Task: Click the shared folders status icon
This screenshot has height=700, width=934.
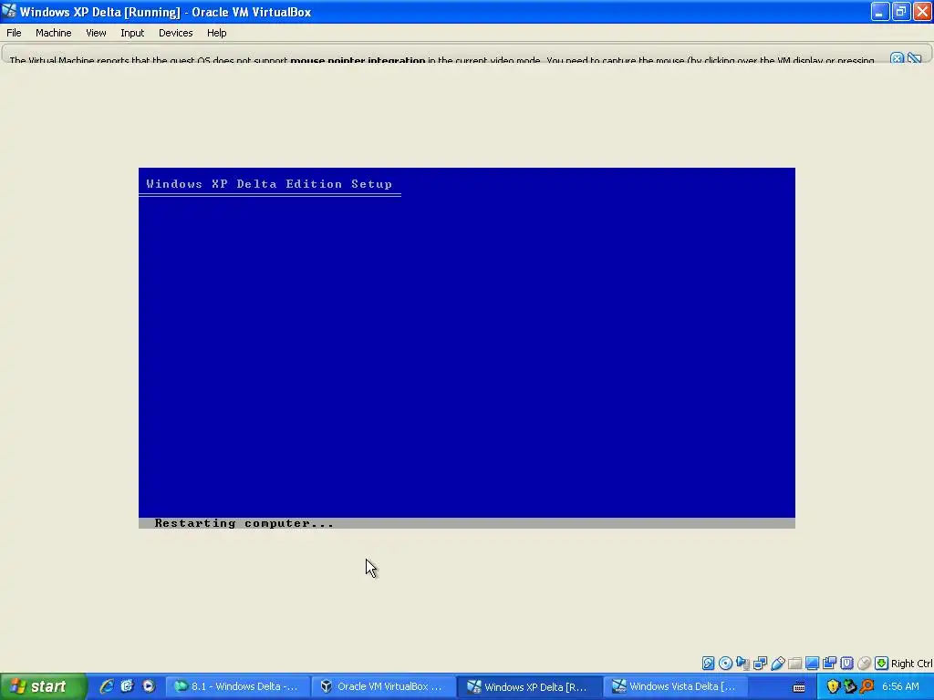Action: (794, 664)
